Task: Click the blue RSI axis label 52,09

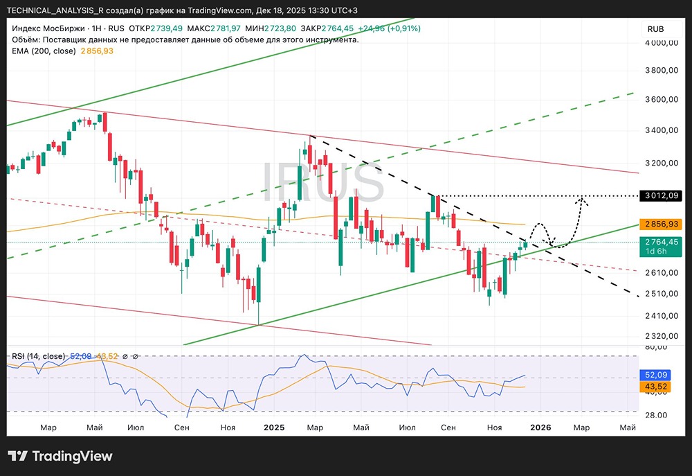Action: (x=655, y=375)
